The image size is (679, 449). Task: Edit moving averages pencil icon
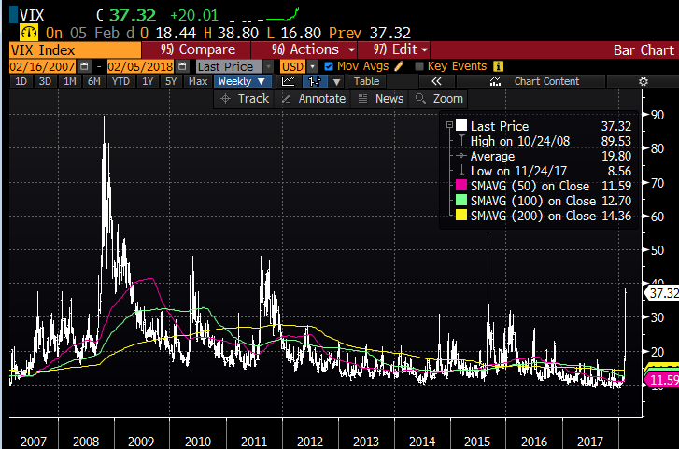[399, 66]
